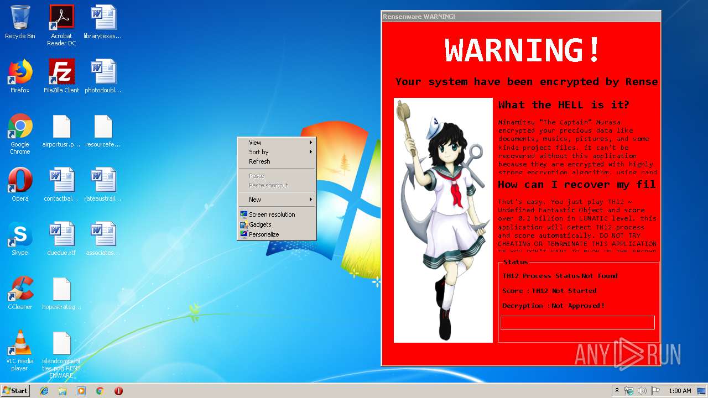Launch Acrobat Reader DC shortcut
708x398 pixels.
(x=61, y=25)
